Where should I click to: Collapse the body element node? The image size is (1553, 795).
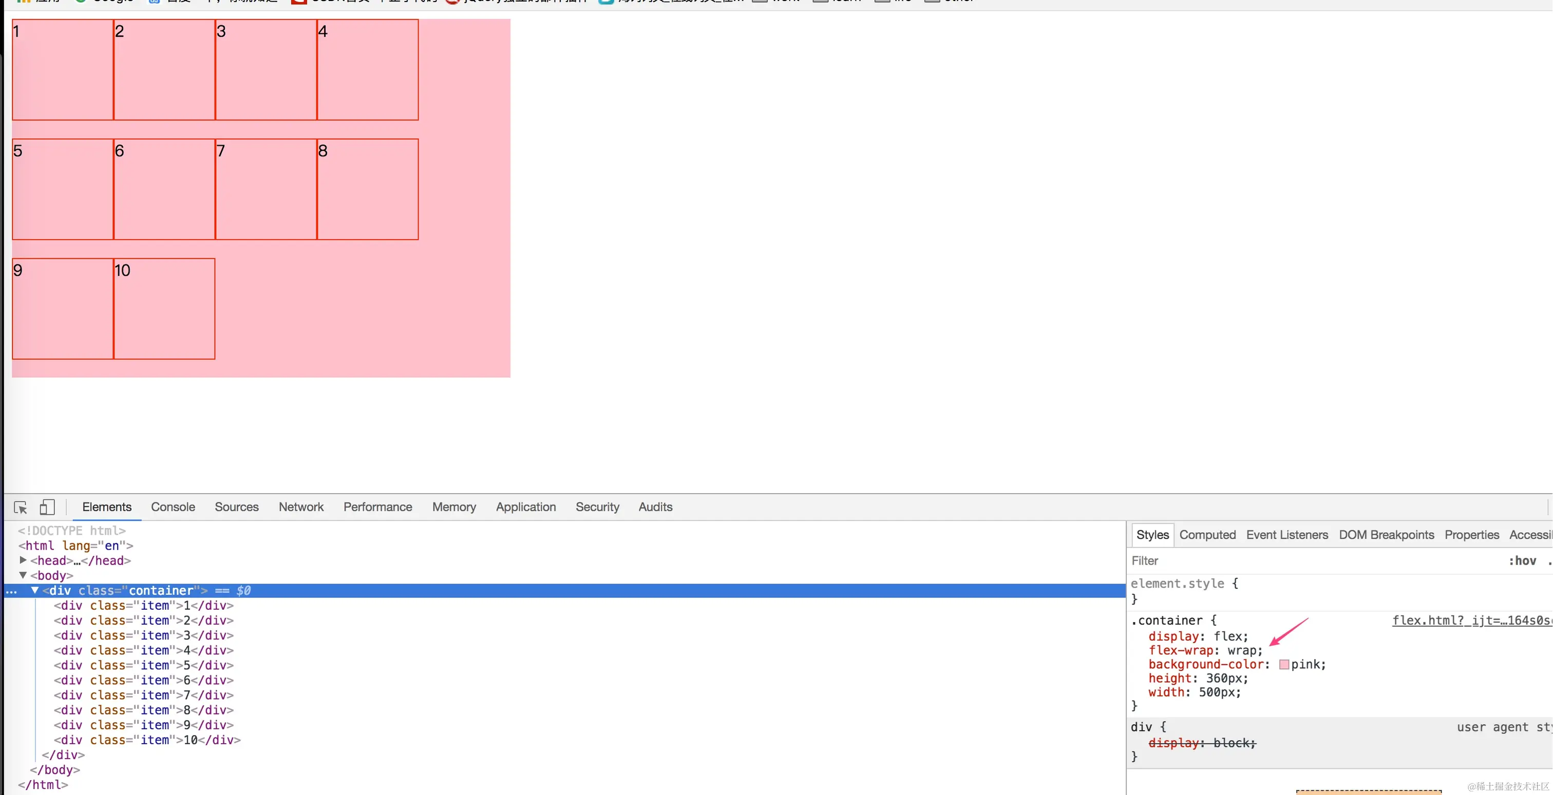(x=23, y=575)
